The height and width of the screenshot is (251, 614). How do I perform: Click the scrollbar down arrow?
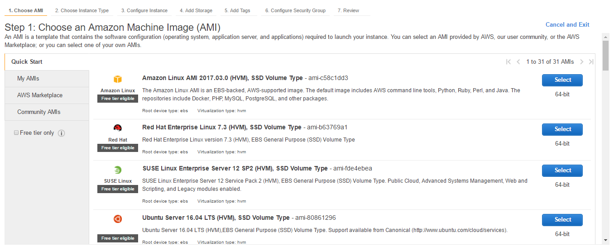click(605, 240)
